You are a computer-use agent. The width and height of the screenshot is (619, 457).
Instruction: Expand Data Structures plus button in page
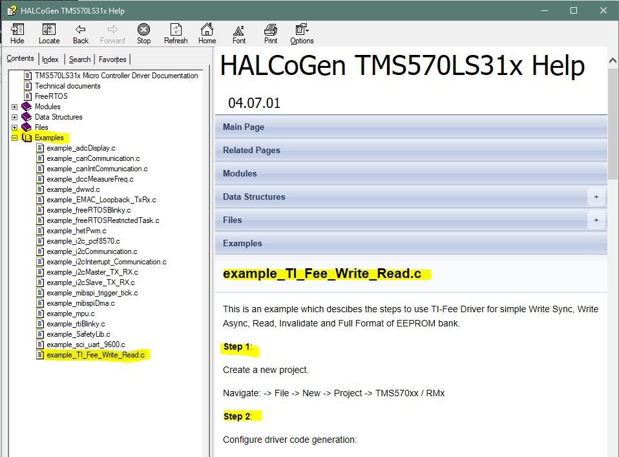pyautogui.click(x=596, y=197)
